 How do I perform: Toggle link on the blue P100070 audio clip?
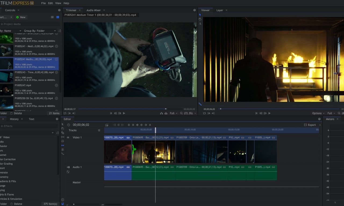(x=128, y=167)
